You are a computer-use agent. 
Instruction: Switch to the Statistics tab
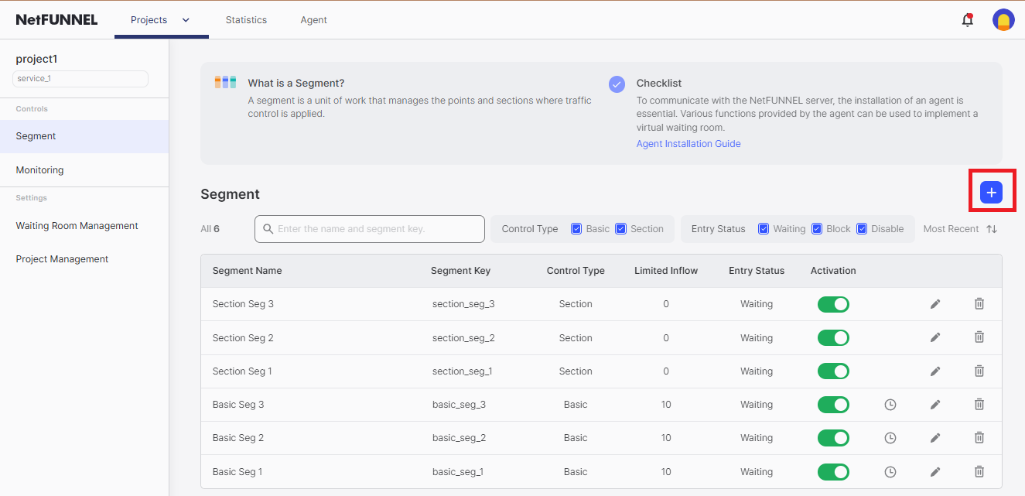pos(246,20)
